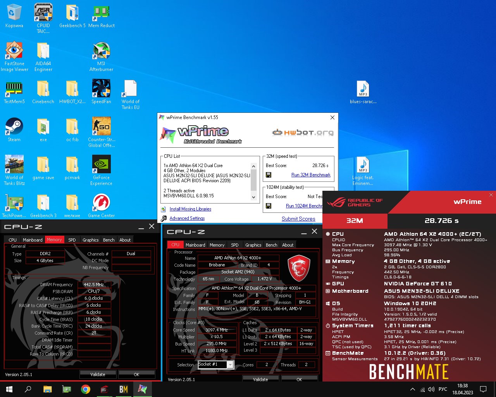Click the 28.726 s best score value in wPrime

[320, 166]
